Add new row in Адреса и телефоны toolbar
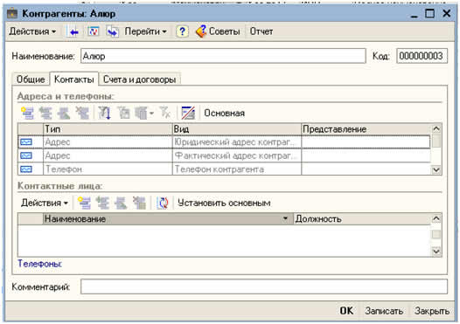The width and height of the screenshot is (460, 324). [x=28, y=113]
